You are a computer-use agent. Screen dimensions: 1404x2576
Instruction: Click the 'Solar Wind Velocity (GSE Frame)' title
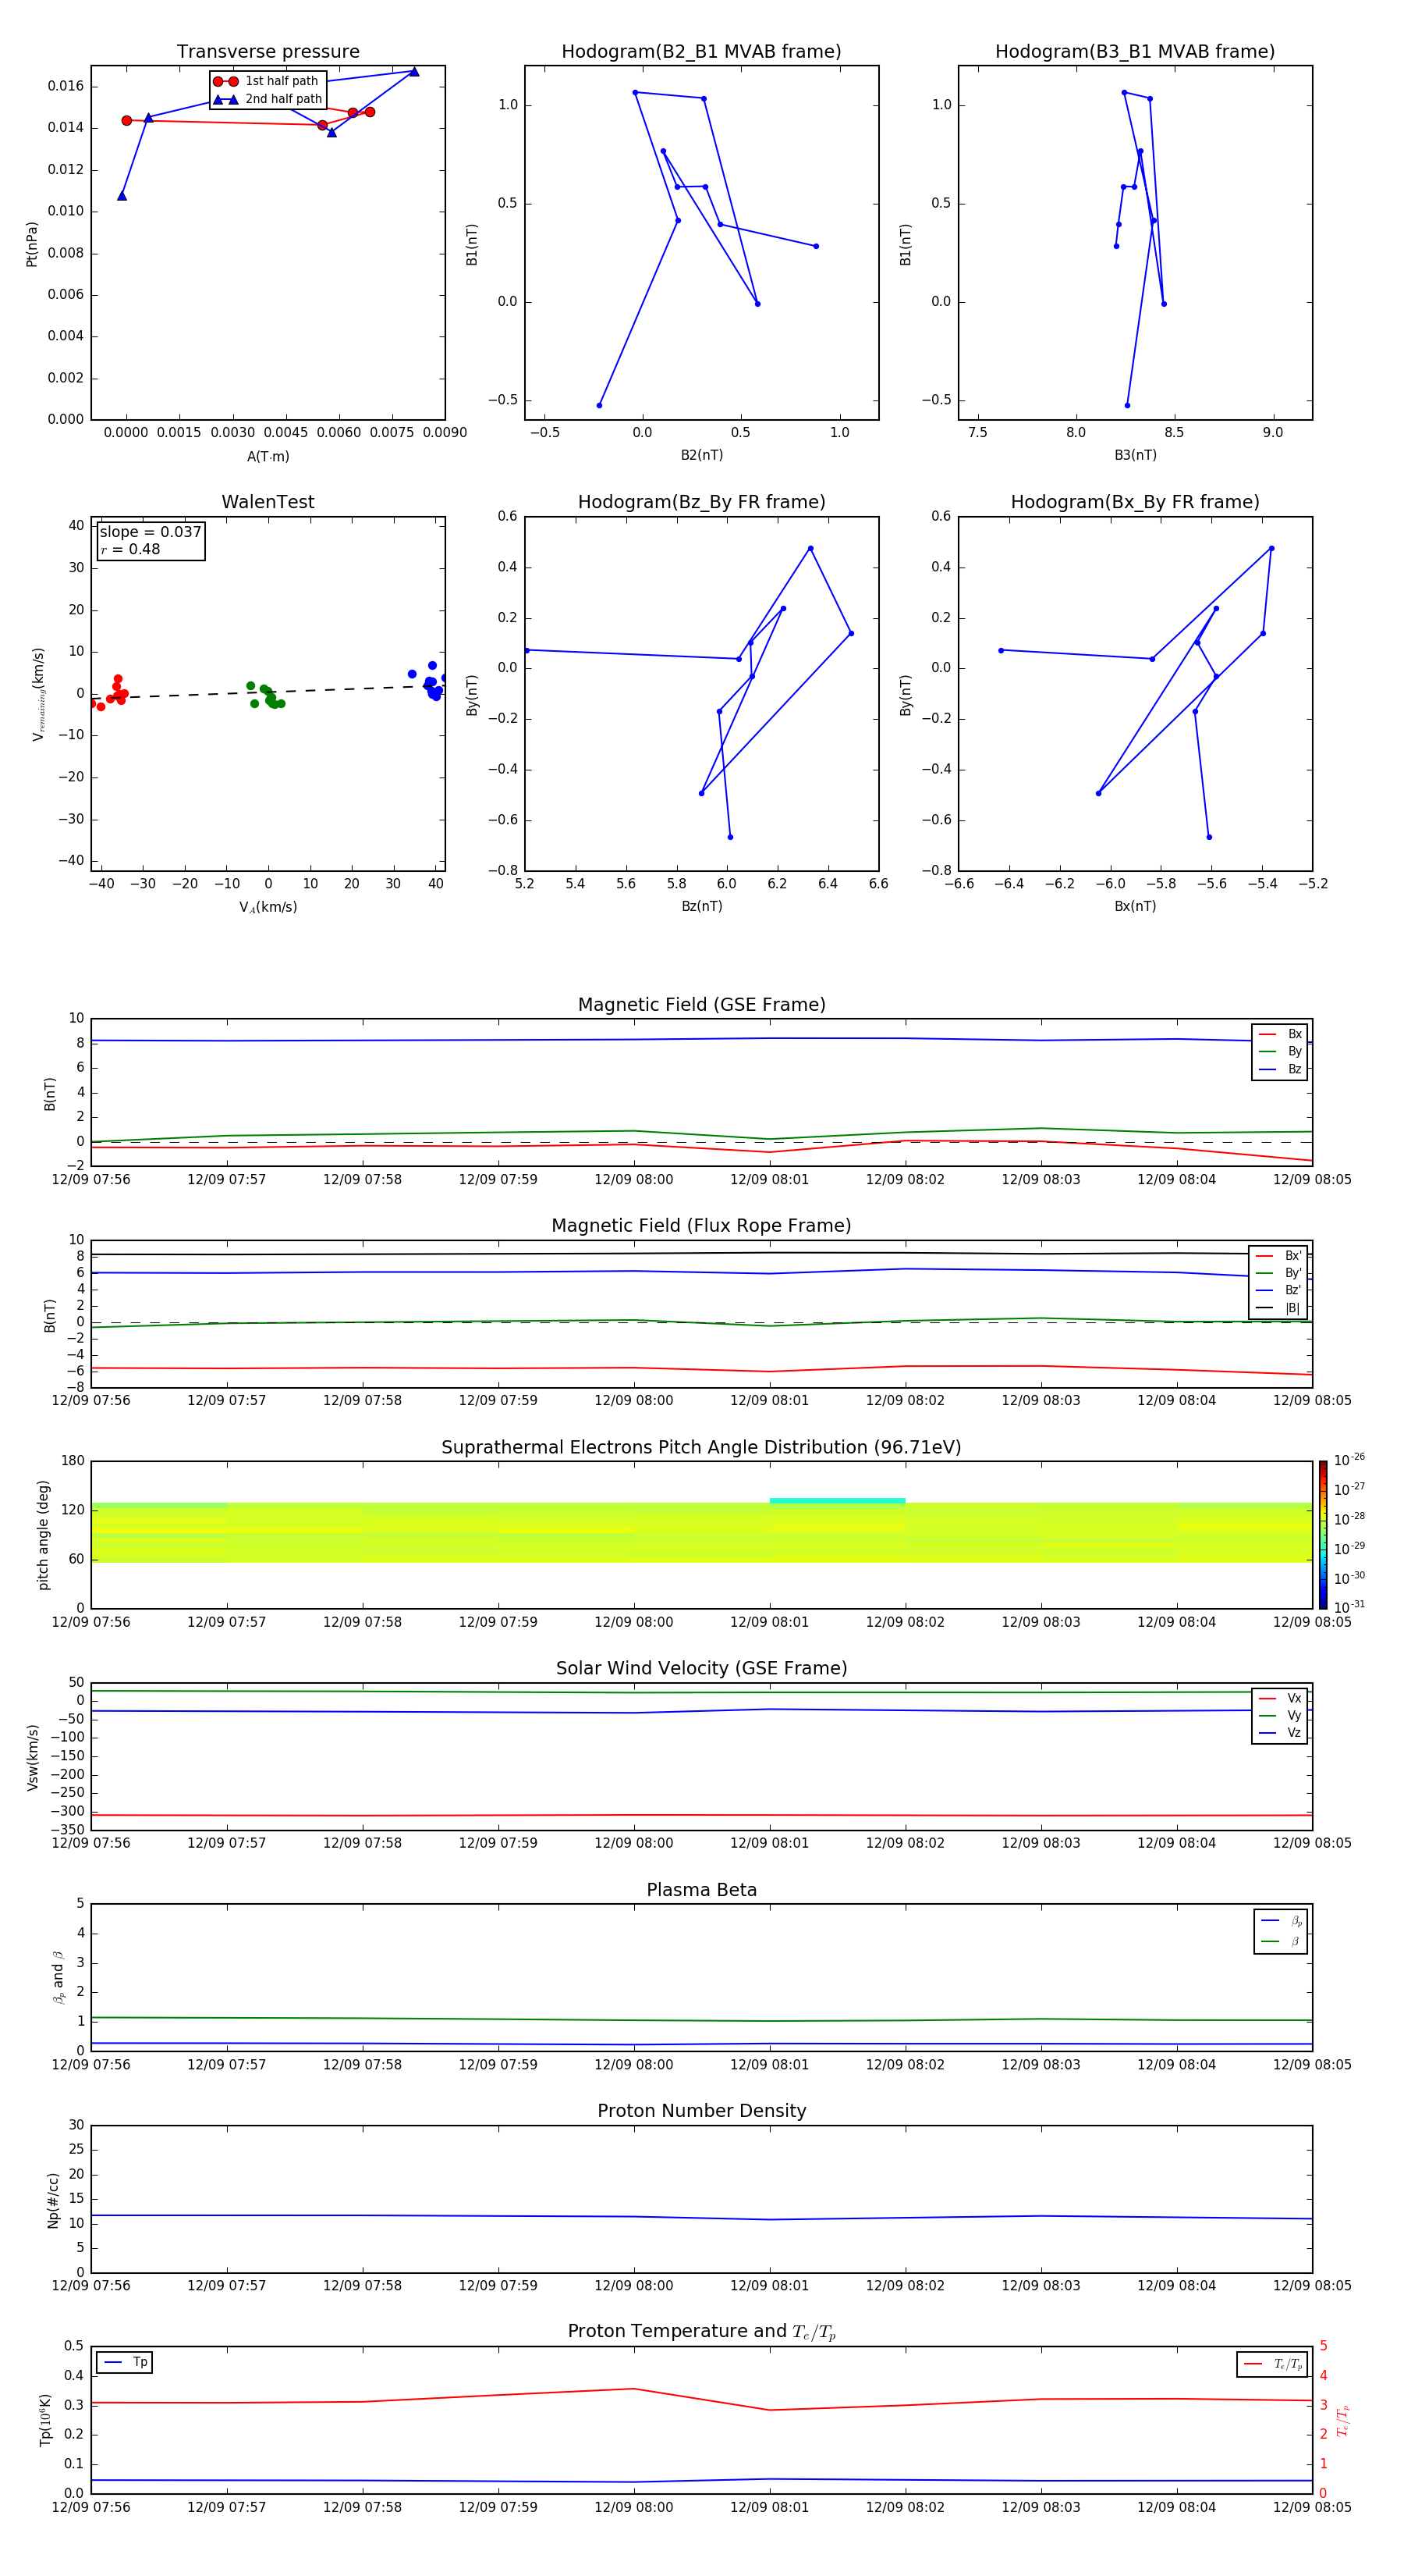coord(701,1669)
